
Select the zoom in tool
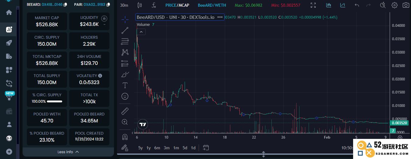coord(125,122)
